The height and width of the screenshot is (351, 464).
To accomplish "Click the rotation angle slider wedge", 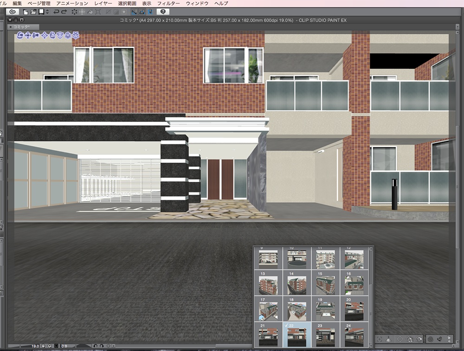I will coord(83,346).
